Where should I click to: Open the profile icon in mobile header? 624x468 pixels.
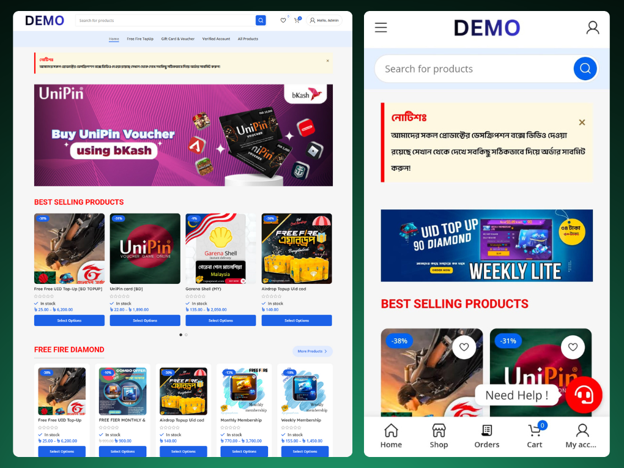tap(592, 28)
